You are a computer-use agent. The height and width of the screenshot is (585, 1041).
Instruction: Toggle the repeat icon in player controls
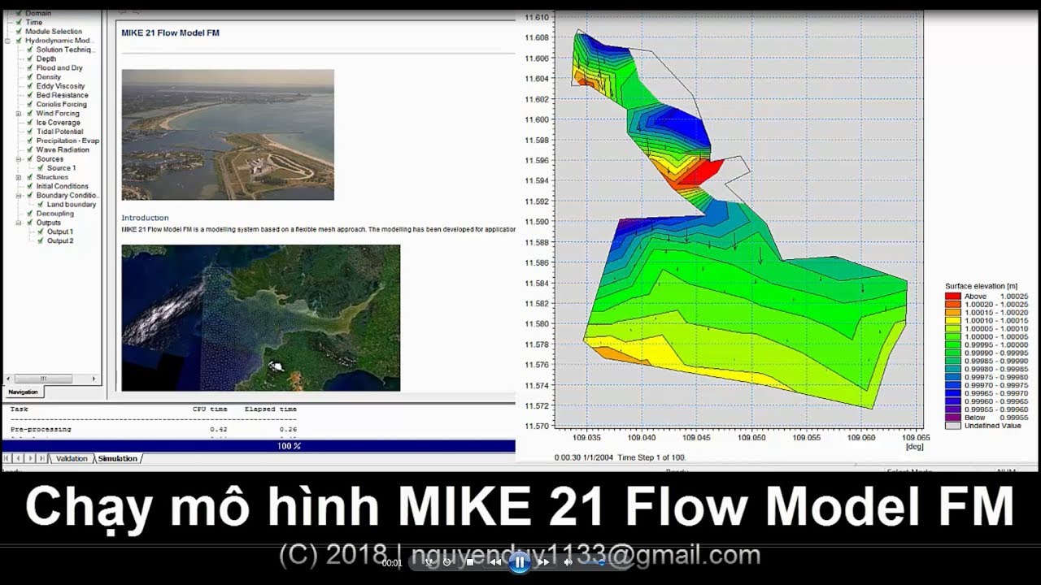point(446,562)
